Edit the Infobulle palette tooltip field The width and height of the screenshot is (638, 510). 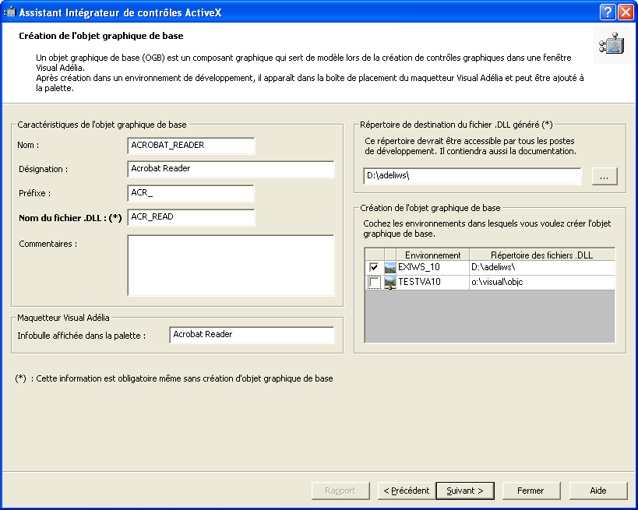pos(251,335)
